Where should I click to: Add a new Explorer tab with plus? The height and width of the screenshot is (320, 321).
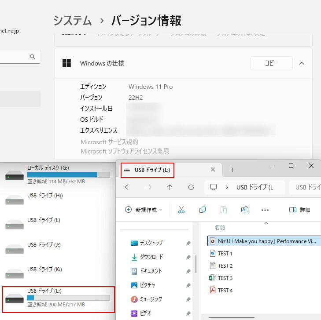coord(232,170)
